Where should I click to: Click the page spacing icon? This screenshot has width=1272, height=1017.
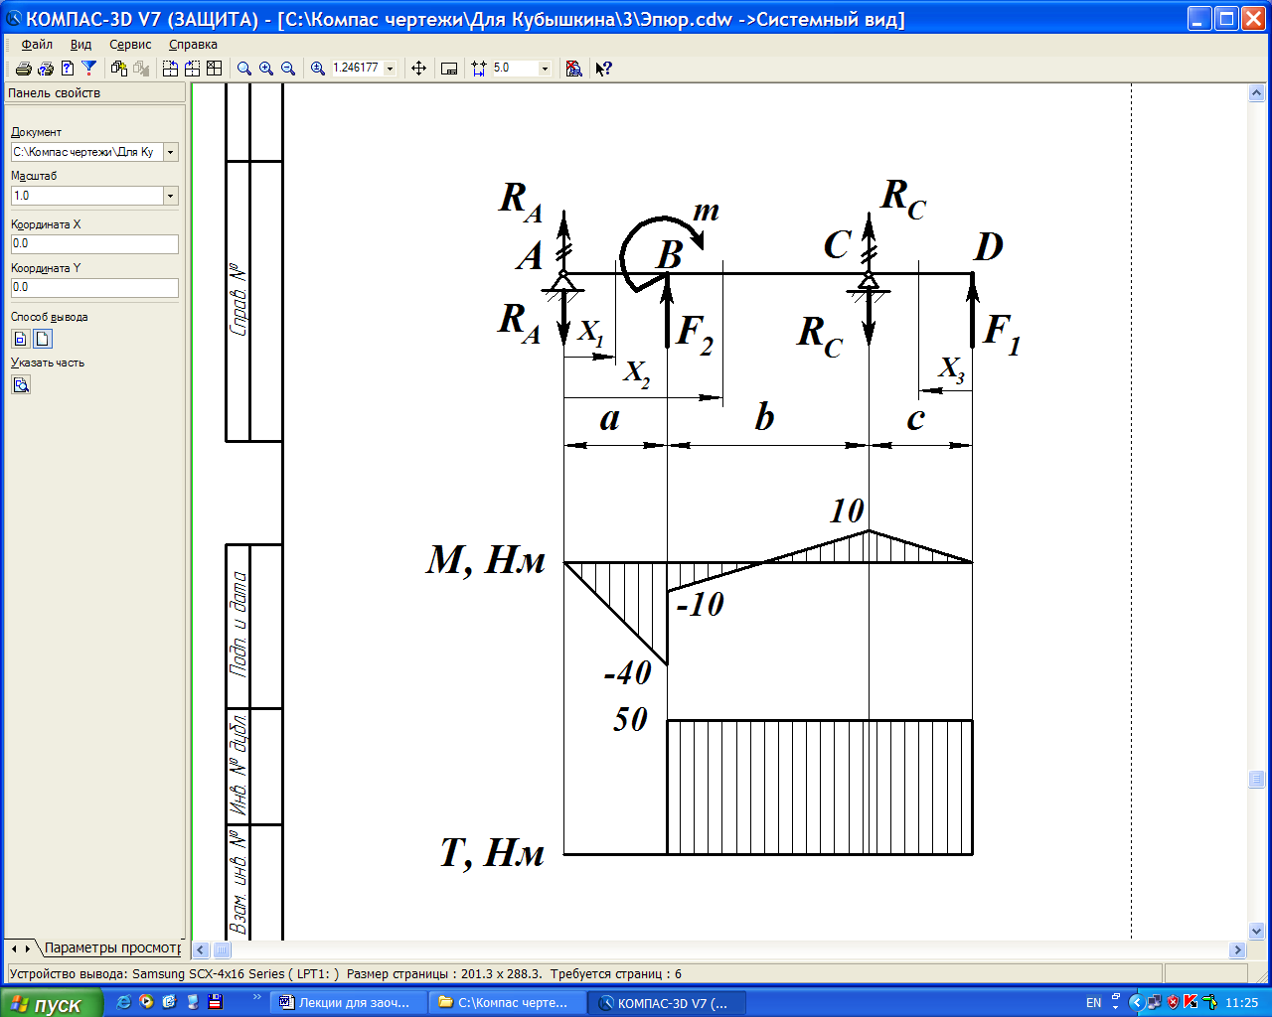(479, 69)
